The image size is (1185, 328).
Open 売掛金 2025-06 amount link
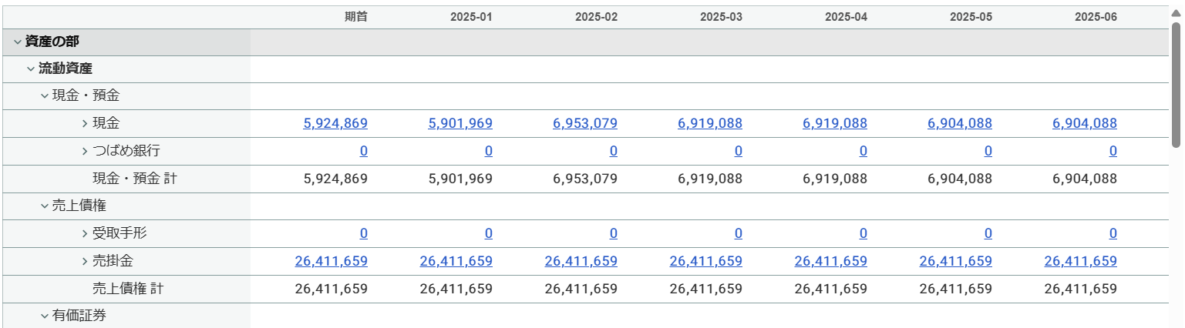[1081, 261]
